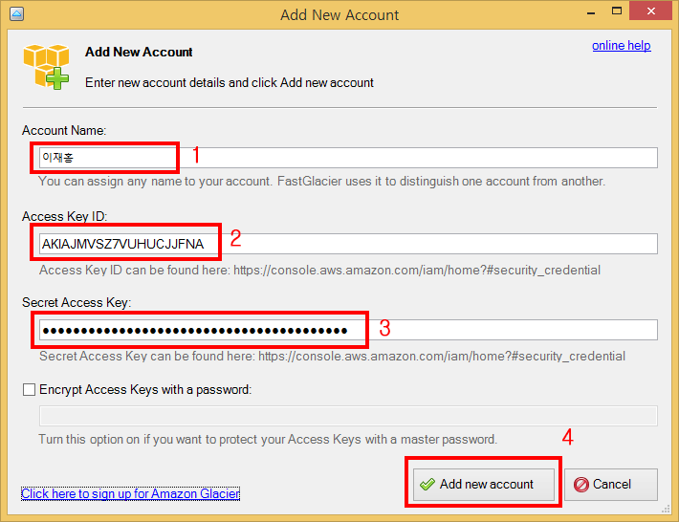Click the 'Encrypt Access Keys with a password' label
The image size is (679, 522).
(x=144, y=390)
